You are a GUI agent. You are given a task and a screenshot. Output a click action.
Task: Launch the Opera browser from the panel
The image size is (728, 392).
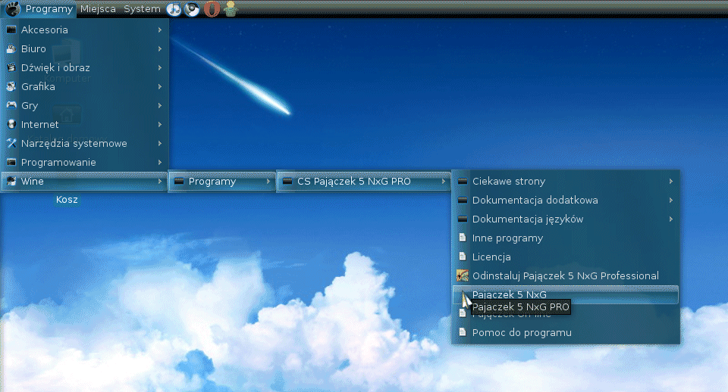pyautogui.click(x=212, y=9)
